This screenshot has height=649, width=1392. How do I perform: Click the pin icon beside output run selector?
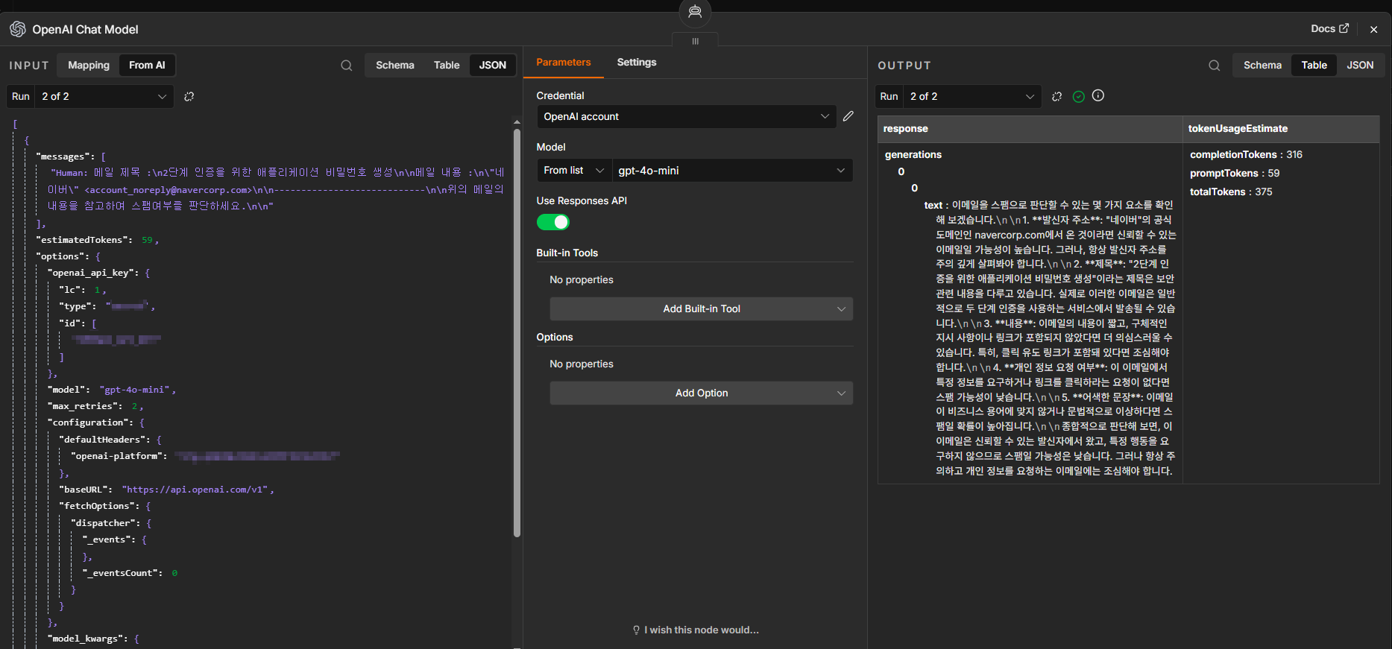pos(1057,97)
